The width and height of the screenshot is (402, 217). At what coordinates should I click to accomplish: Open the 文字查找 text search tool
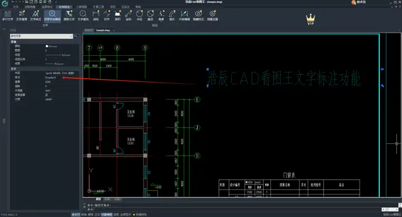coord(83,16)
